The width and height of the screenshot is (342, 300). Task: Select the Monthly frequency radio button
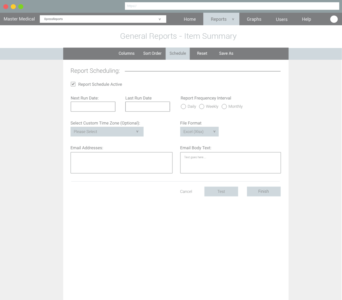tap(224, 106)
